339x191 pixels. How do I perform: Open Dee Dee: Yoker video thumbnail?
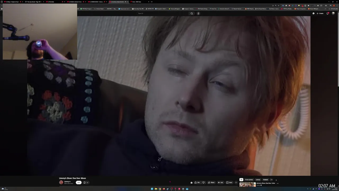247,185
